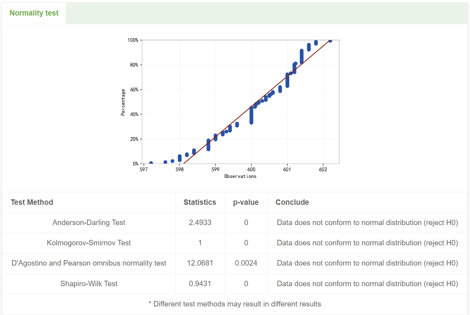The image size is (470, 315).
Task: Click the footnote about differing test results
Action: (x=235, y=303)
